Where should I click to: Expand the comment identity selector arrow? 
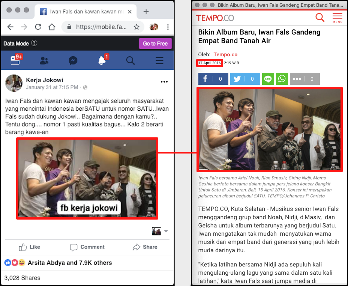tap(166, 231)
